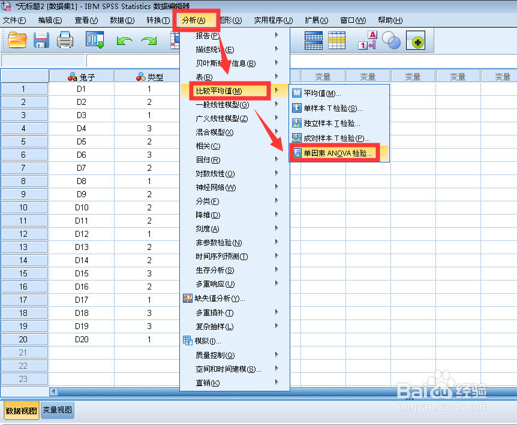Expand 复杂抽样(L) submenu

point(235,327)
